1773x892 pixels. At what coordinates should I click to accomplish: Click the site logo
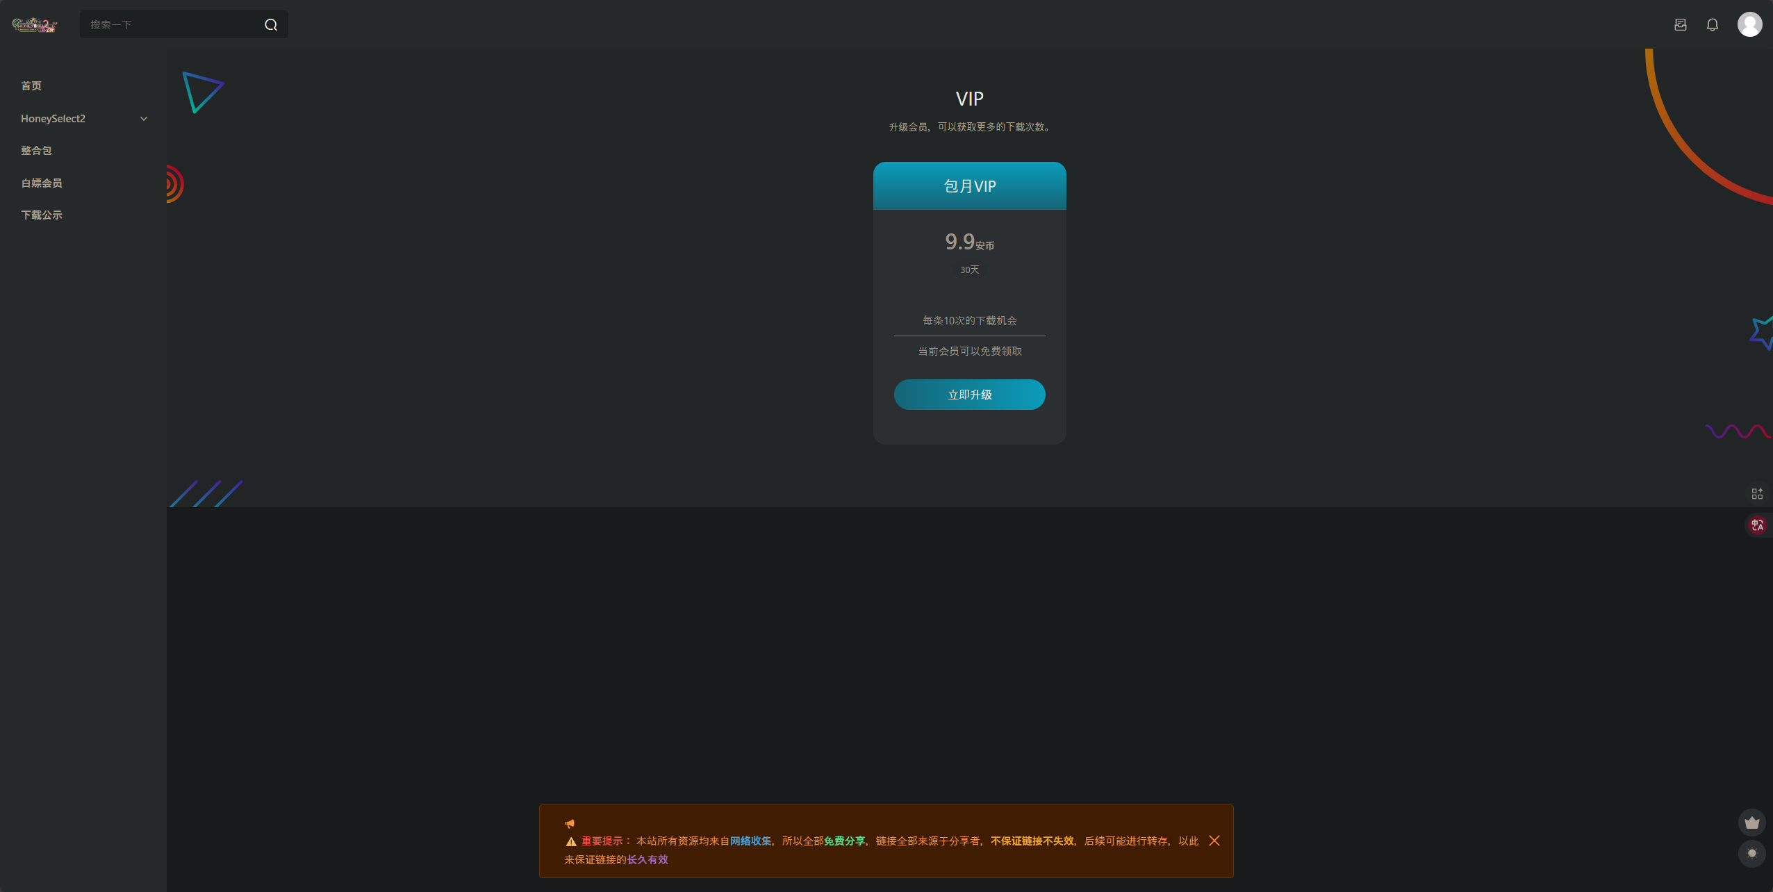[x=35, y=25]
